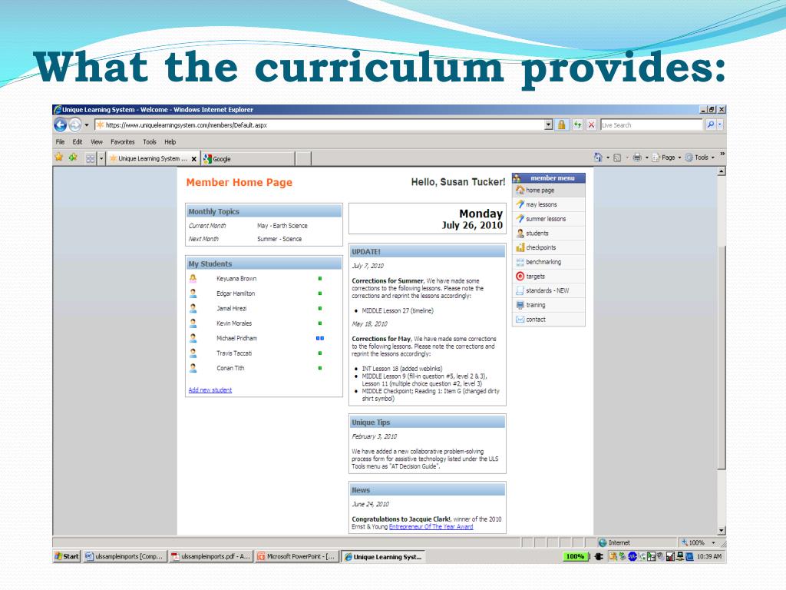Switch to ulssampleimports [Comp... taskbar window
The width and height of the screenshot is (786, 590).
click(x=124, y=556)
